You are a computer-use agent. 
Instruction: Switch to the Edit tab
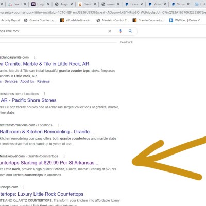tap(200, 4)
